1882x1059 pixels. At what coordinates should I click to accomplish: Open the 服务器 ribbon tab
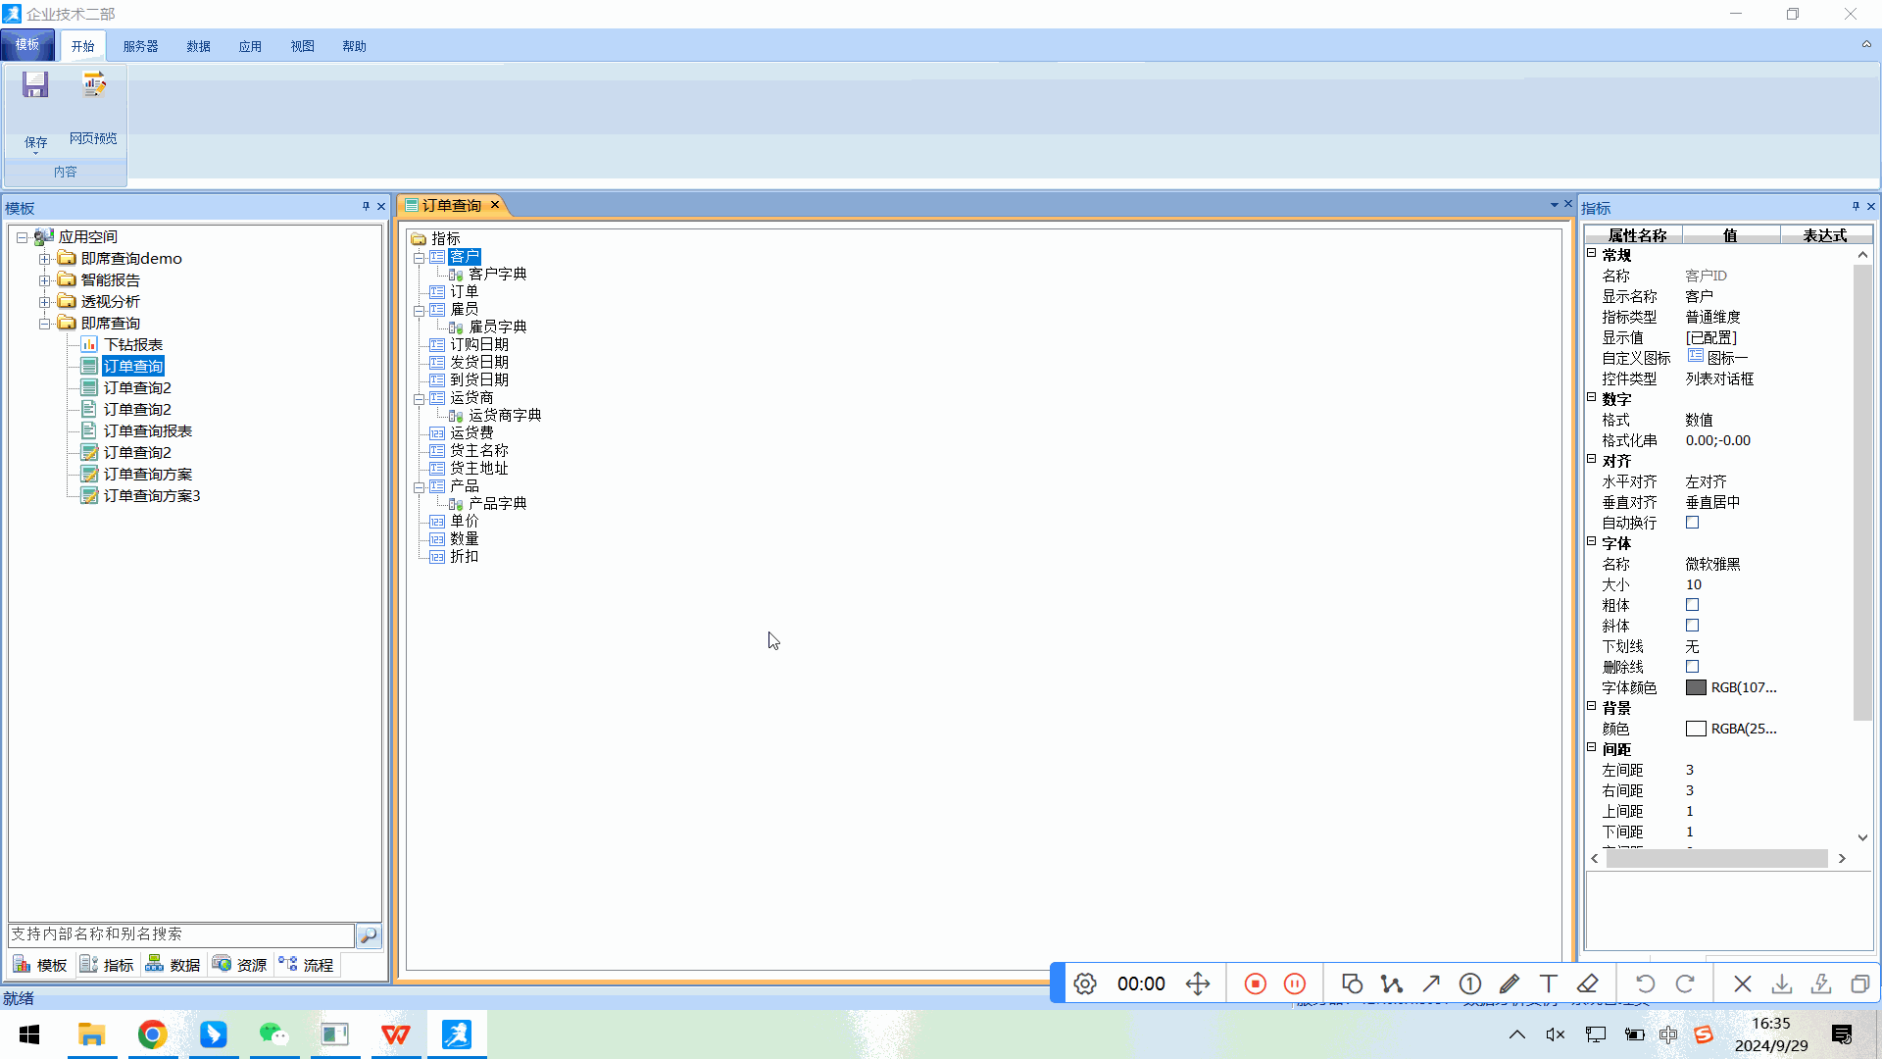(140, 46)
